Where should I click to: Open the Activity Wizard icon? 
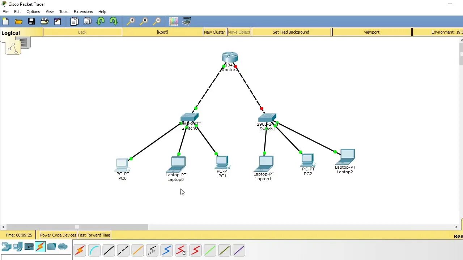pos(58,21)
